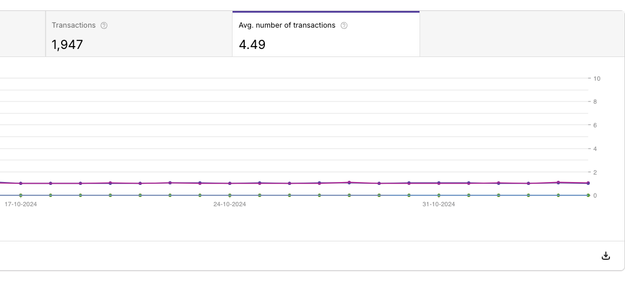Click the 31-10-2024 date axis label
625x284 pixels.
click(439, 205)
